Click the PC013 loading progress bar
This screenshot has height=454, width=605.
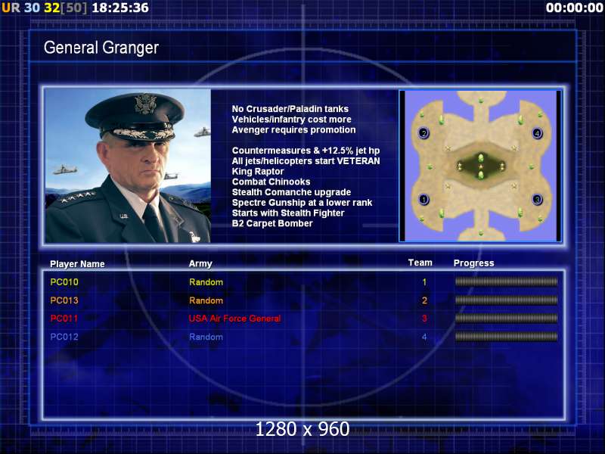pyautogui.click(x=506, y=300)
